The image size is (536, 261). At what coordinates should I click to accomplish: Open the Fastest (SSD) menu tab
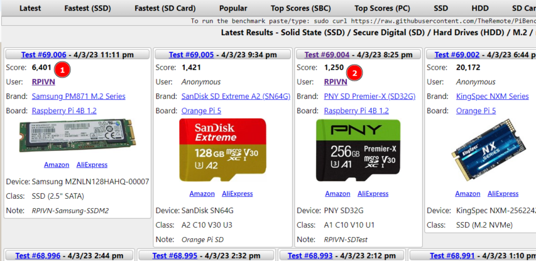point(87,9)
